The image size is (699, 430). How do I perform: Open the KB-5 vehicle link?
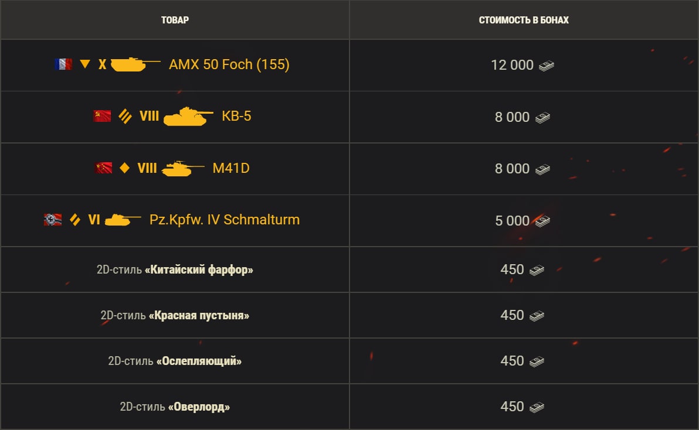click(x=236, y=116)
